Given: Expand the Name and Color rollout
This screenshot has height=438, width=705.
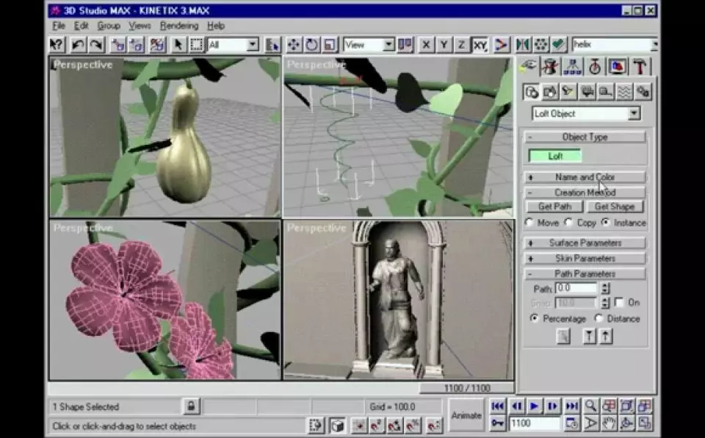Looking at the screenshot, I should coord(585,177).
